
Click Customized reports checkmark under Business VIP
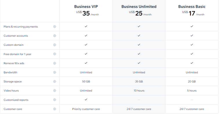click(x=86, y=100)
